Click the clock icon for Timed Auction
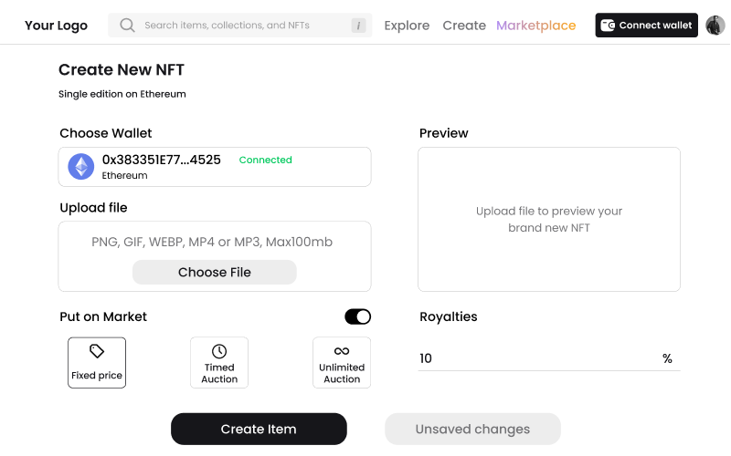Screen dimensions: 731x456 coord(219,351)
